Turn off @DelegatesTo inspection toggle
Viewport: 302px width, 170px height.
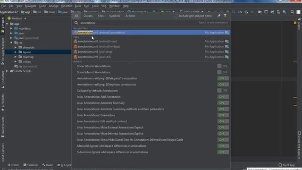(223, 78)
